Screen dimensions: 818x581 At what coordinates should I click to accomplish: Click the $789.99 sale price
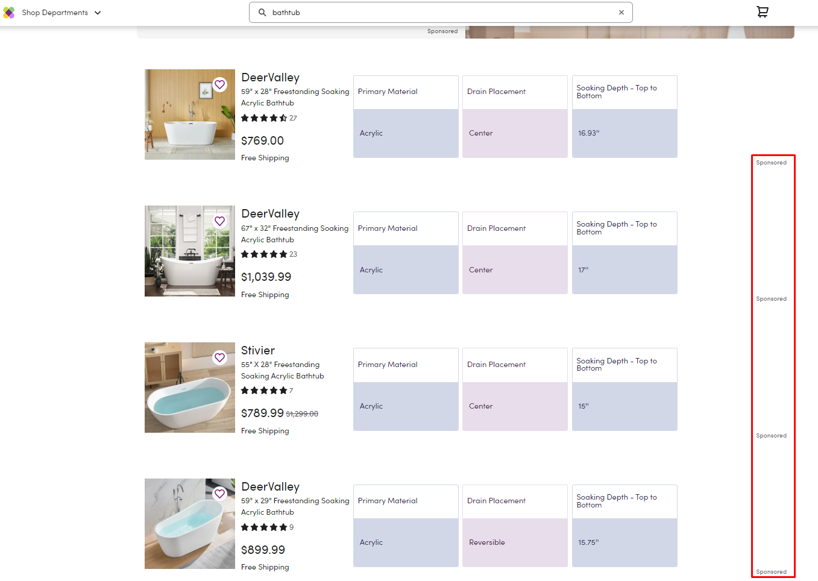point(262,413)
